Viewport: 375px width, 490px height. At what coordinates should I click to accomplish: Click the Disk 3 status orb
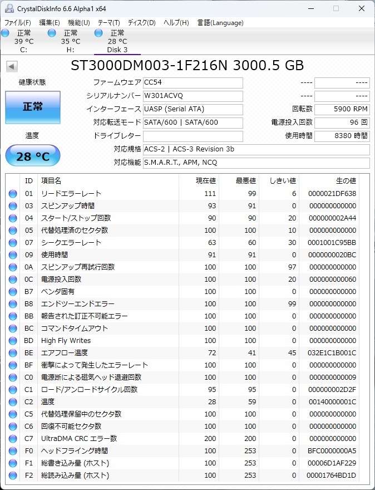[x=99, y=33]
